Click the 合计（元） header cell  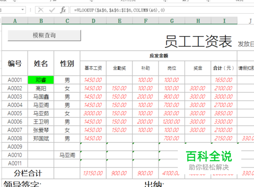point(224,68)
